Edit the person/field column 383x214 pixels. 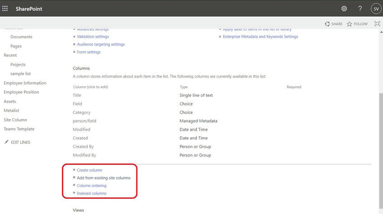point(84,121)
